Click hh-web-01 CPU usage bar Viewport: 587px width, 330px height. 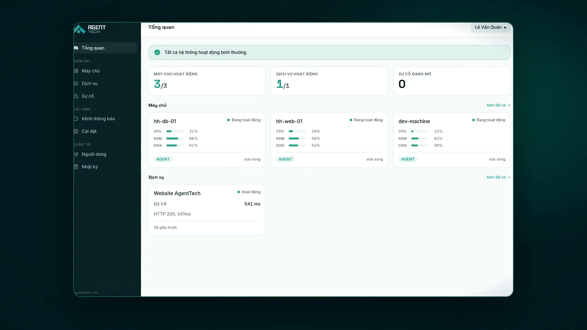pyautogui.click(x=297, y=131)
